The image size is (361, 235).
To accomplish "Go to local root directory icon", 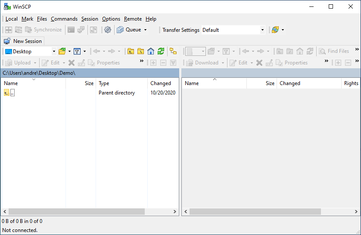I will (141, 51).
